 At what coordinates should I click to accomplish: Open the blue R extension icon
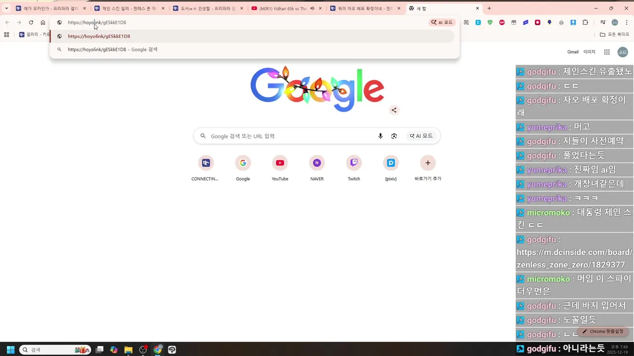[x=478, y=22]
